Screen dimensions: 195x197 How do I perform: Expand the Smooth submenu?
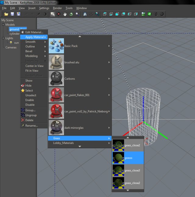point(34,42)
